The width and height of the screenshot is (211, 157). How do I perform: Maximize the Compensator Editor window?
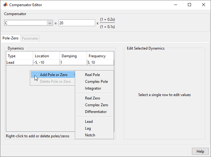pyautogui.click(x=189, y=5)
